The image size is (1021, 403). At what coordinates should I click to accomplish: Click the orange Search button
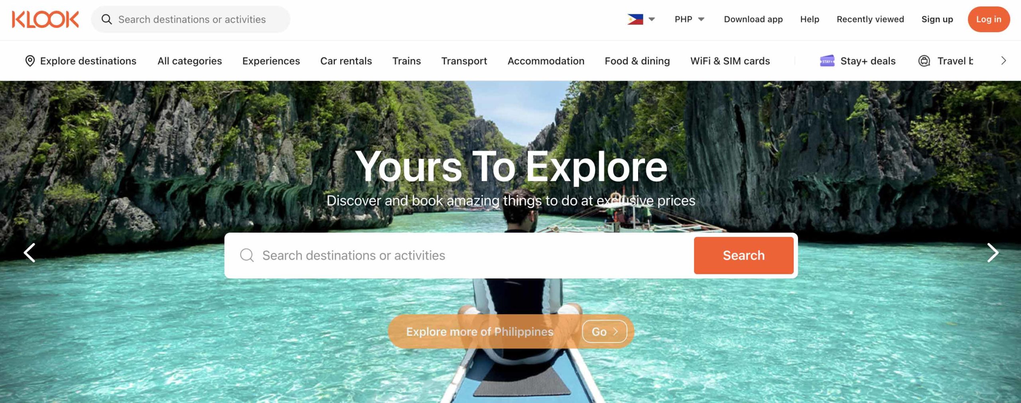point(743,255)
